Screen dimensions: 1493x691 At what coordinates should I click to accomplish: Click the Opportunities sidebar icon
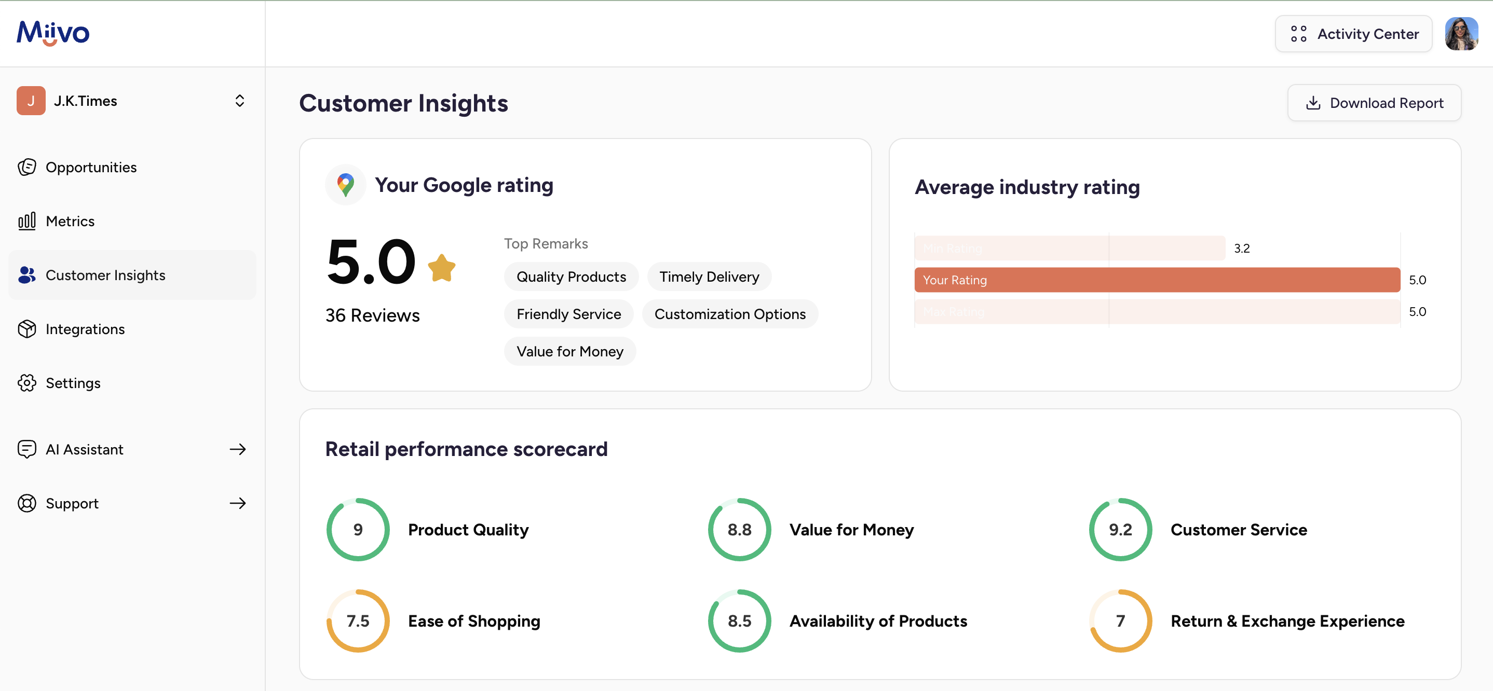pos(26,168)
